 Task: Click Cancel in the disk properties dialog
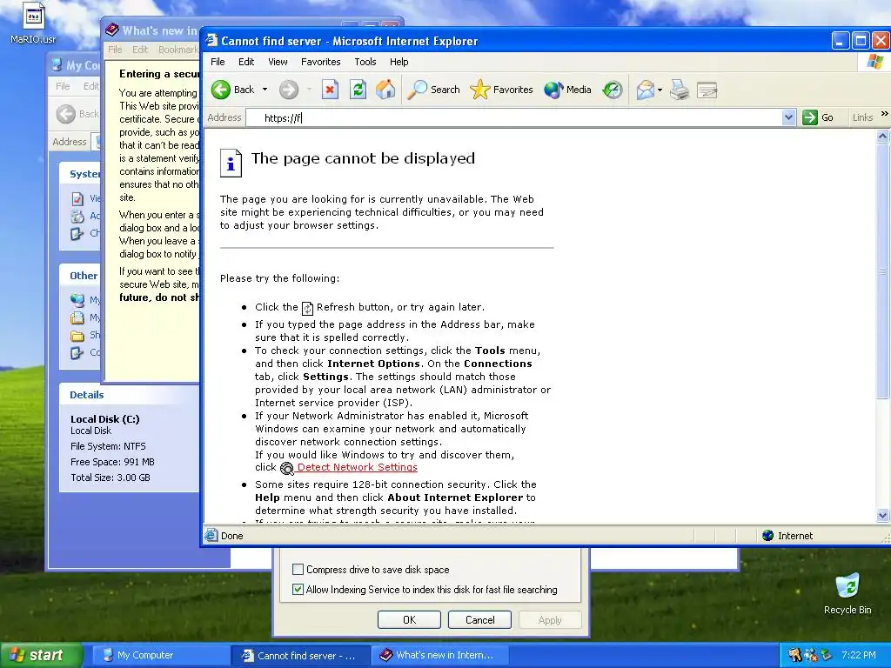coord(479,619)
